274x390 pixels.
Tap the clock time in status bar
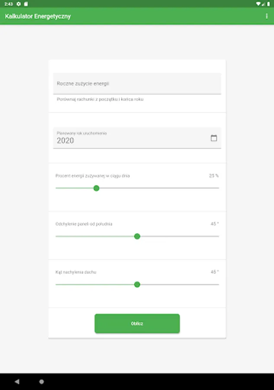pyautogui.click(x=9, y=3)
